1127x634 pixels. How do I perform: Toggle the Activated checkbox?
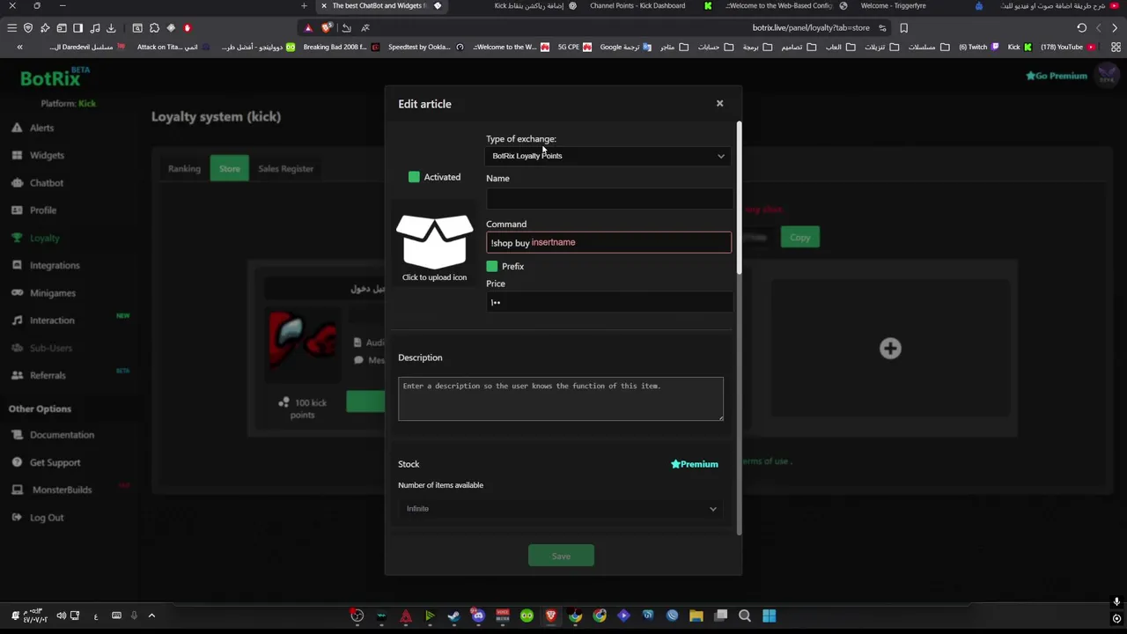click(414, 177)
